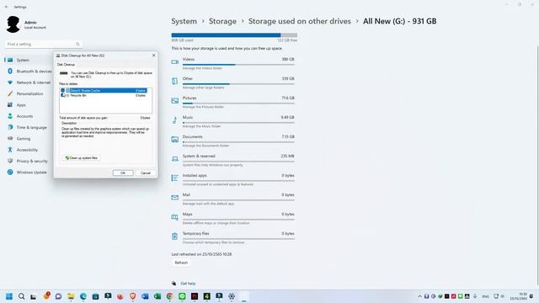The width and height of the screenshot is (539, 303).
Task: Open File Explorer from taskbar
Action: tap(71, 296)
